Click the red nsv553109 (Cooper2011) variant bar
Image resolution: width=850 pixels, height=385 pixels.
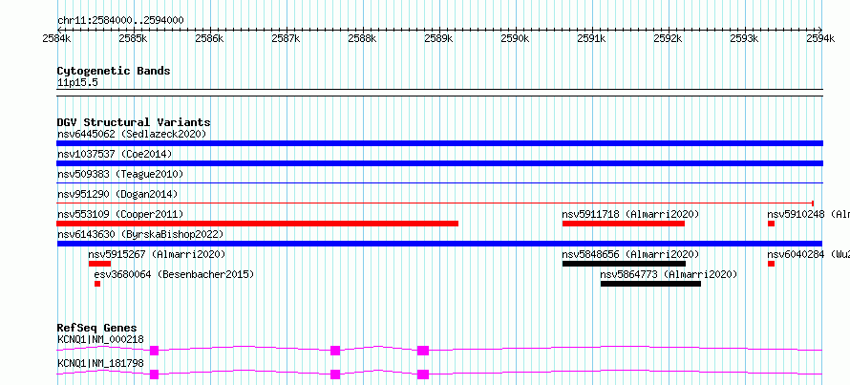[x=258, y=224]
